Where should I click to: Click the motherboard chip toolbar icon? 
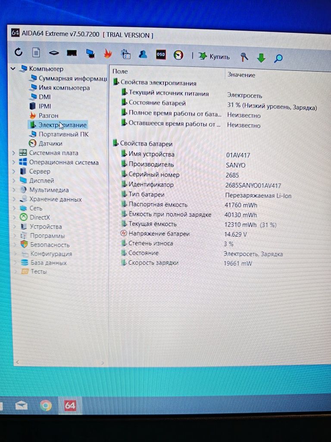pos(54,53)
